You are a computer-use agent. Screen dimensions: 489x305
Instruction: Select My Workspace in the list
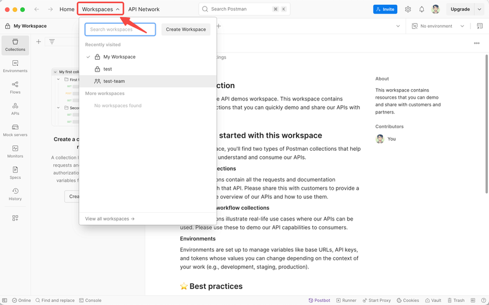[x=148, y=57]
